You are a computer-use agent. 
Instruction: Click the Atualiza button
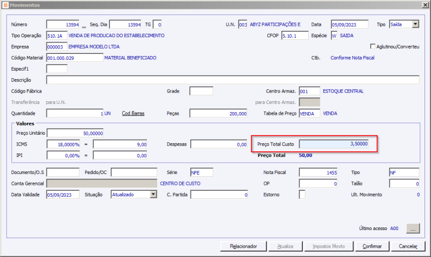[x=286, y=246]
